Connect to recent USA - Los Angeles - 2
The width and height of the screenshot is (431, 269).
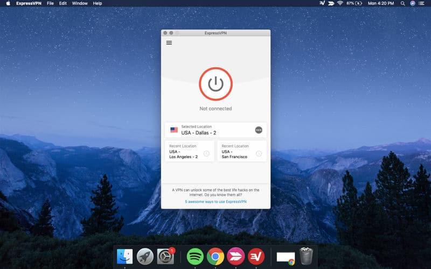[190, 151]
